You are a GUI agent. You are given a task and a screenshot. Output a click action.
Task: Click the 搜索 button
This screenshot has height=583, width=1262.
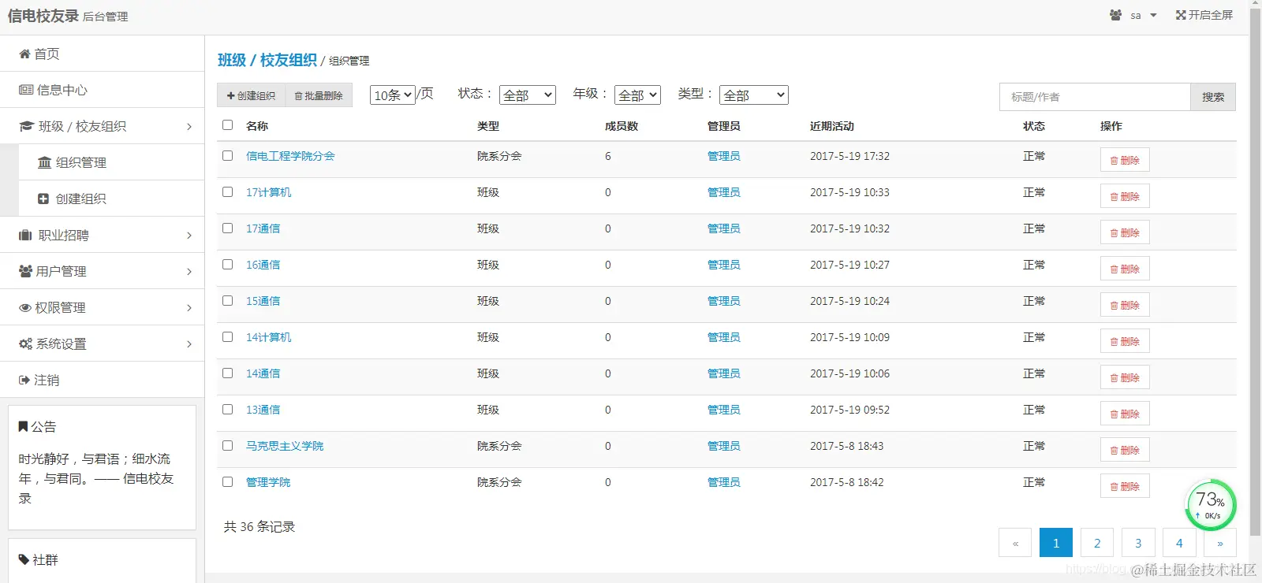point(1213,97)
